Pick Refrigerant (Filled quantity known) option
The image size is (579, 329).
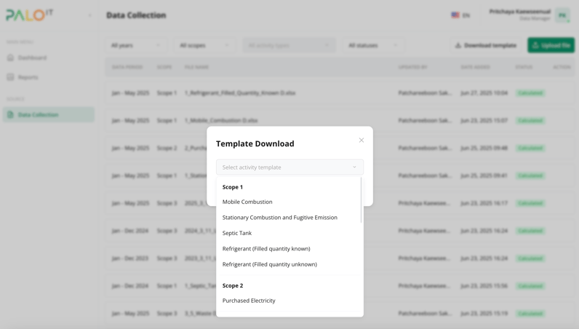pyautogui.click(x=266, y=249)
